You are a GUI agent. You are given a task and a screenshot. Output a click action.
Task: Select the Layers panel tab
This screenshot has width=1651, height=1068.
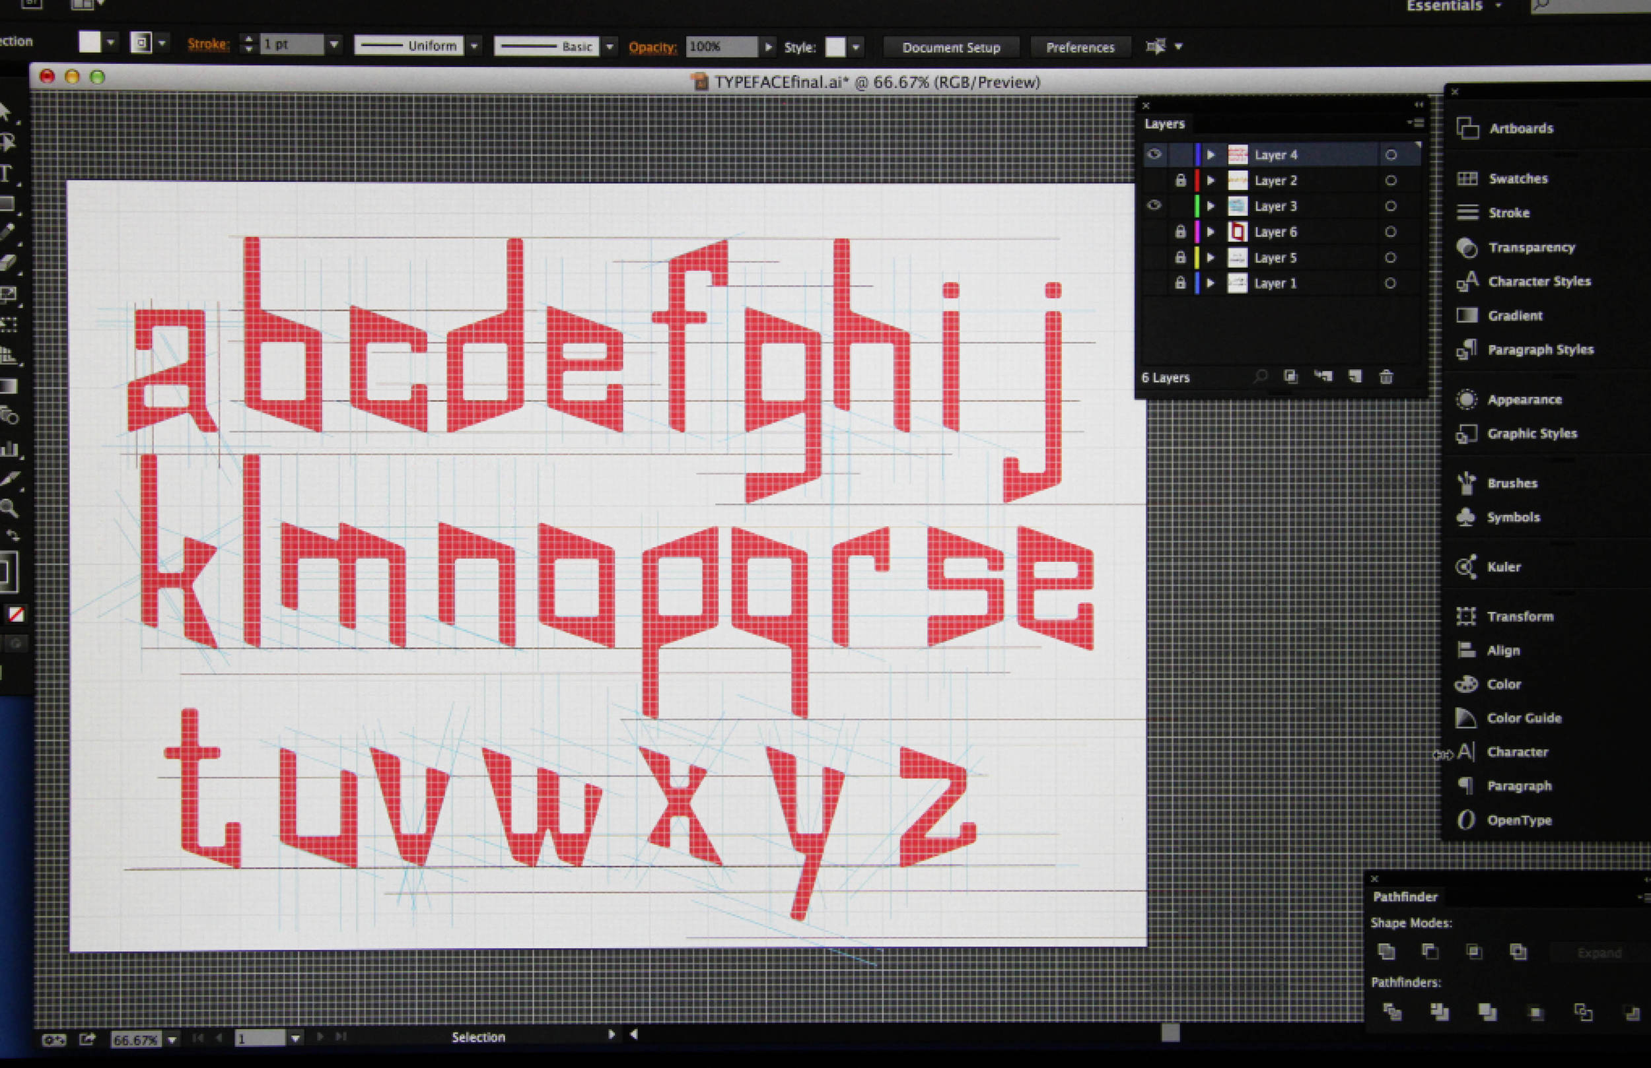(x=1164, y=124)
